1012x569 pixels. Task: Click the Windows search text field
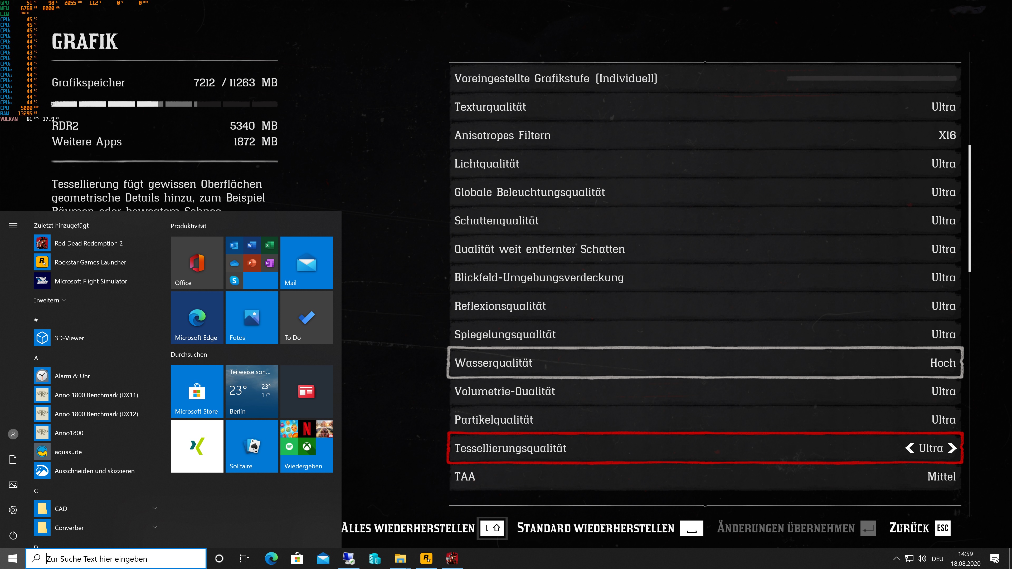[x=118, y=558]
